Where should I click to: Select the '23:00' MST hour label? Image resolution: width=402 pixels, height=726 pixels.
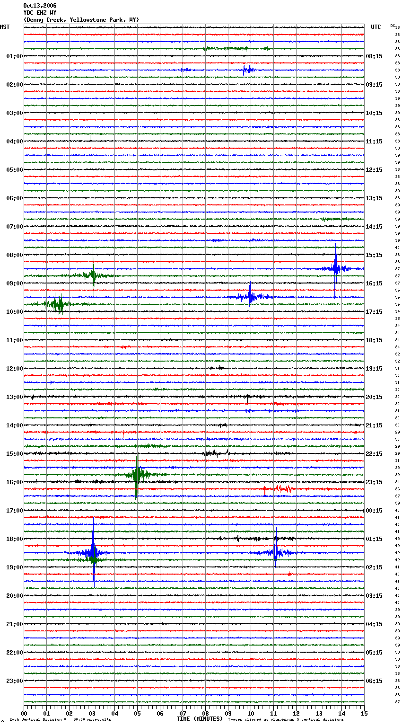15,681
